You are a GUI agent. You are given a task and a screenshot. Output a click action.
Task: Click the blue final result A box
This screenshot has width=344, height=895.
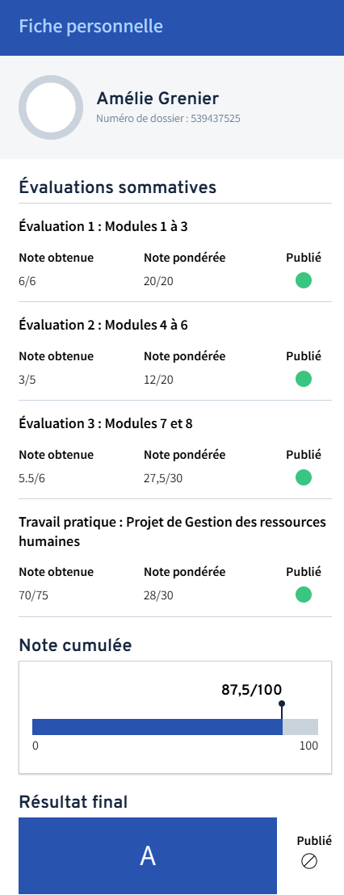pyautogui.click(x=148, y=855)
